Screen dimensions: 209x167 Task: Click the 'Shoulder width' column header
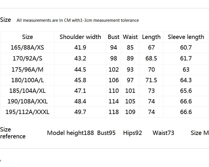pyautogui.click(x=80, y=37)
